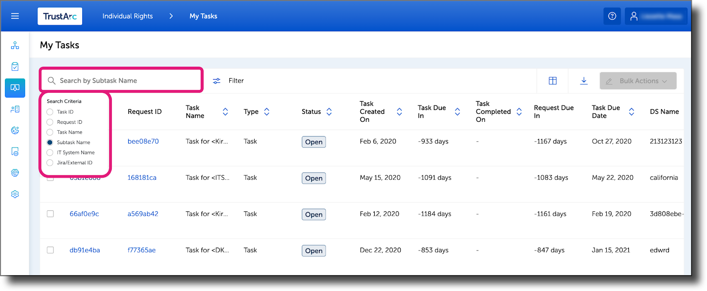The height and width of the screenshot is (291, 707).
Task: Open the clipboard checklist sidebar icon
Action: click(15, 67)
